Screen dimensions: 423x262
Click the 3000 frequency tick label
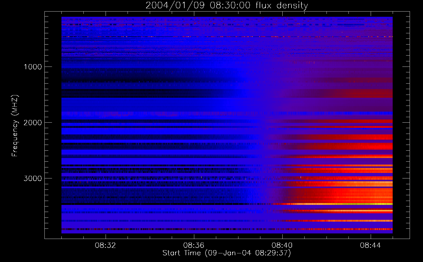pyautogui.click(x=33, y=178)
